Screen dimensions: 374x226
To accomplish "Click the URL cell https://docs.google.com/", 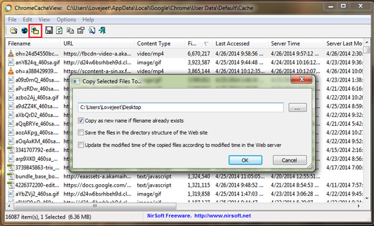I will [x=97, y=186].
